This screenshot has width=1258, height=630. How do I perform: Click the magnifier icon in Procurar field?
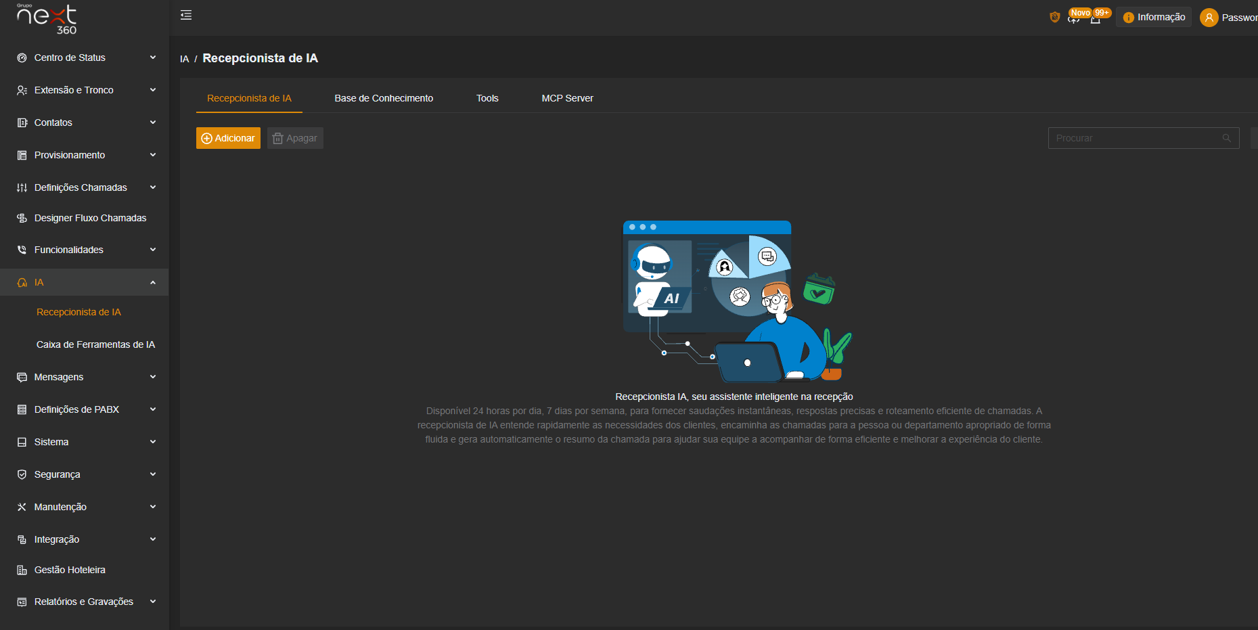(x=1226, y=138)
